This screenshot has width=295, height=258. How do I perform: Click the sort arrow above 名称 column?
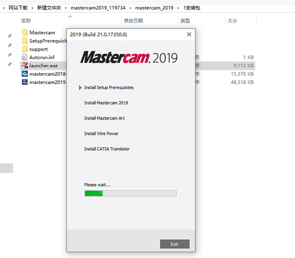pos(70,16)
